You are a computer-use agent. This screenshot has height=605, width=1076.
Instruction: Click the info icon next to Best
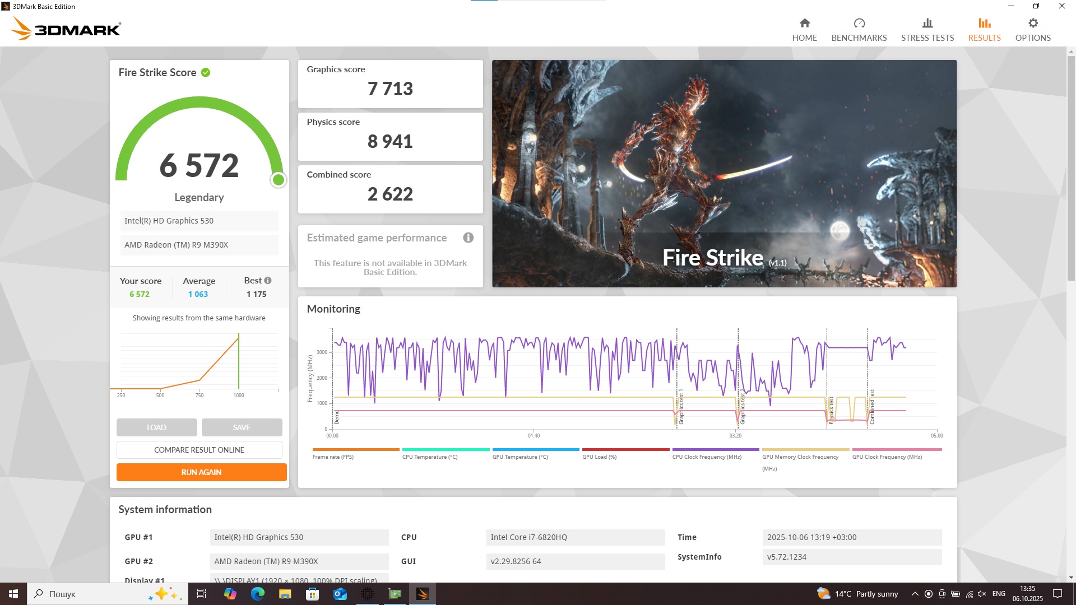pyautogui.click(x=268, y=280)
